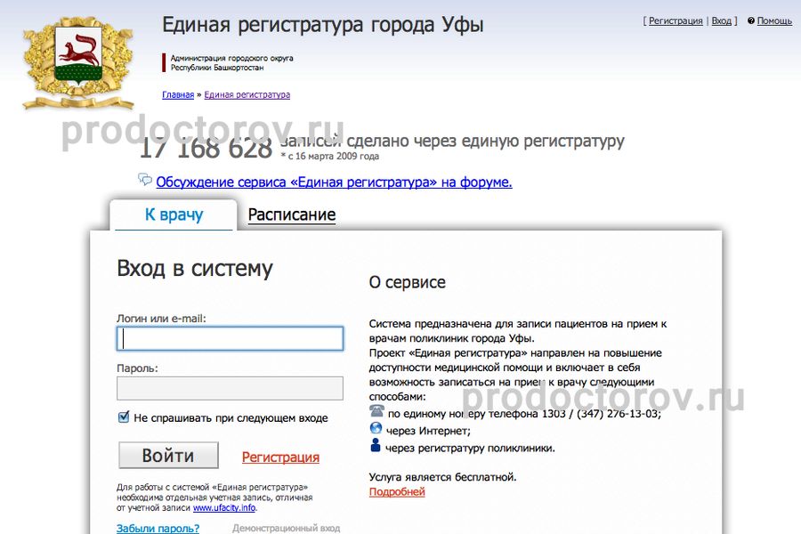801x534 pixels.
Task: Switch to the 'К врачу' tab
Action: (x=174, y=214)
